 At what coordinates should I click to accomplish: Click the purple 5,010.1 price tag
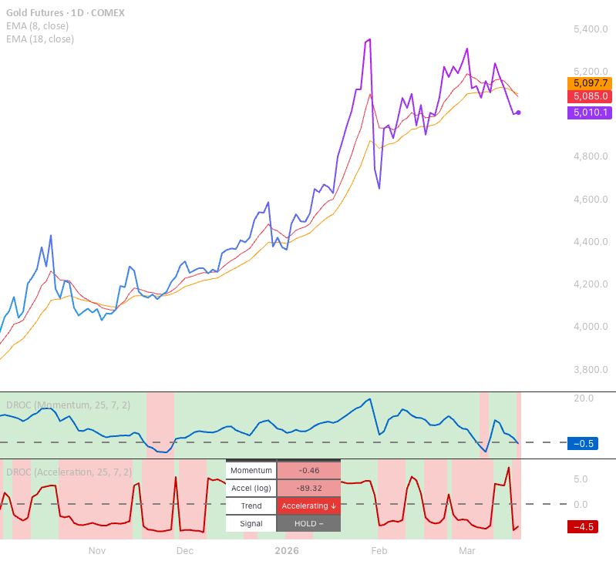tap(590, 113)
